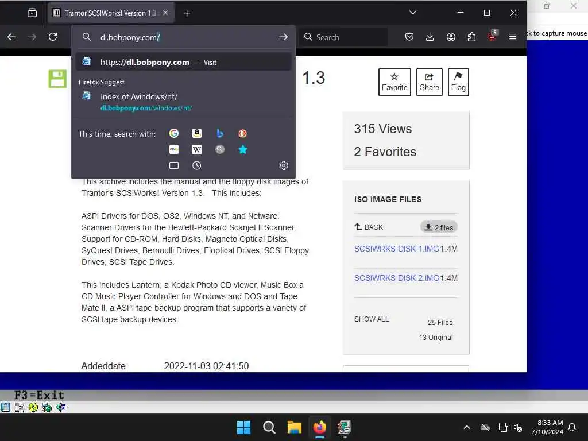
Task: Click inside the dl.bobpony.com address field
Action: tap(184, 37)
